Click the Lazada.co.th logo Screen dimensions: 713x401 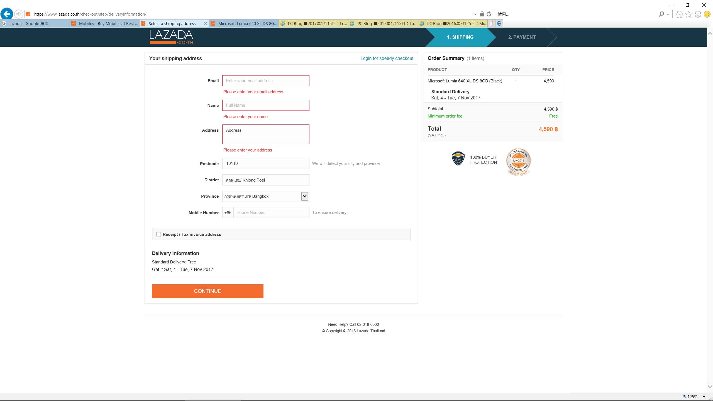tap(171, 37)
